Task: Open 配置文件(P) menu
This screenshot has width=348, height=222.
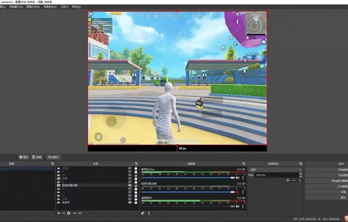Action: [x=33, y=7]
